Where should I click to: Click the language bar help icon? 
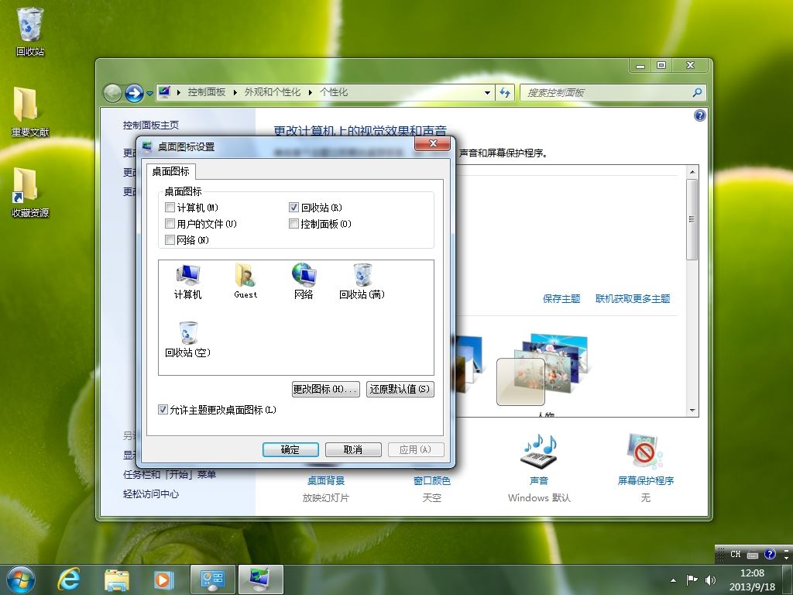tap(770, 554)
